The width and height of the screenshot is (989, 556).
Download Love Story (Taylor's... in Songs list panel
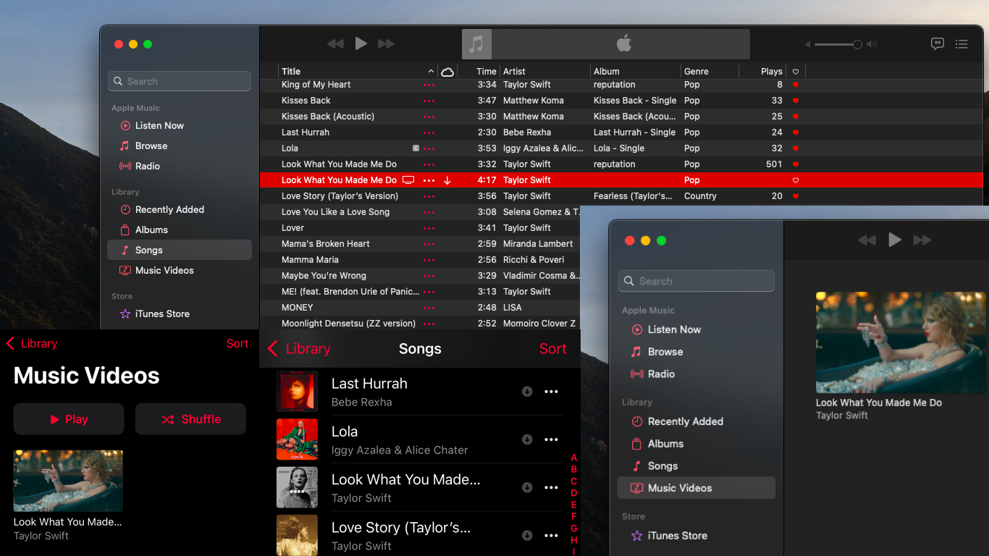tap(527, 535)
